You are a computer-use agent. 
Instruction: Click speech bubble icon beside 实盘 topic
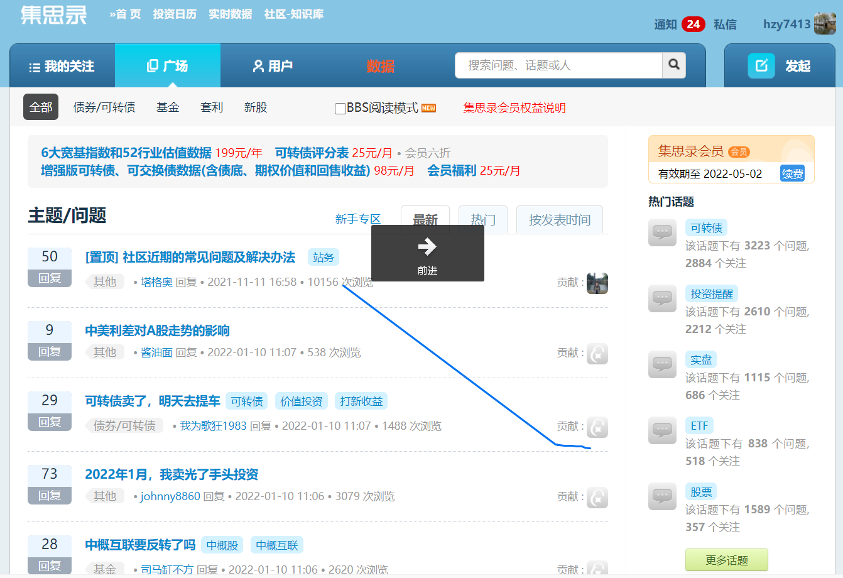pos(662,364)
